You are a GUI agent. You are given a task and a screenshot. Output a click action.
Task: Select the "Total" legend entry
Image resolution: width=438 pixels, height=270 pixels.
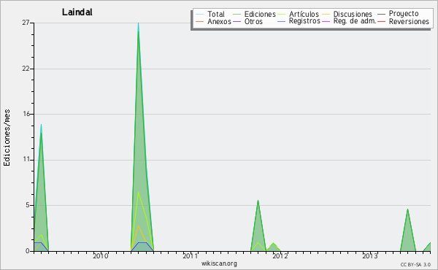216,14
